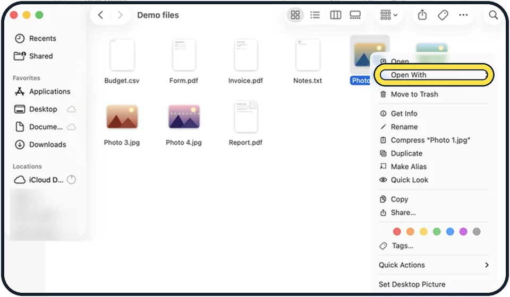Choose Make Alias in context menu
510x297 pixels.
click(434, 167)
